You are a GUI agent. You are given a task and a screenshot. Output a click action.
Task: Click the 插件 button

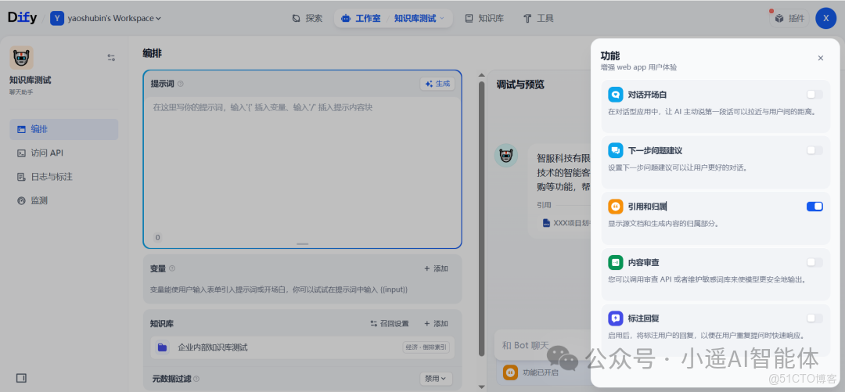[789, 18]
